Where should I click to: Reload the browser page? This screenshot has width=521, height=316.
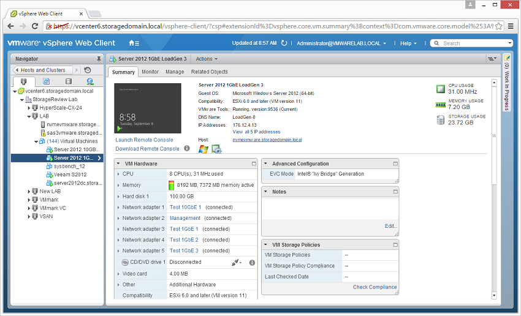point(34,26)
